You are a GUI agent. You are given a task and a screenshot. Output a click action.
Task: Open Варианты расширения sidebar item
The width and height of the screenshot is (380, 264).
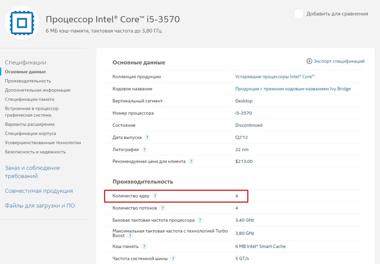coord(29,124)
